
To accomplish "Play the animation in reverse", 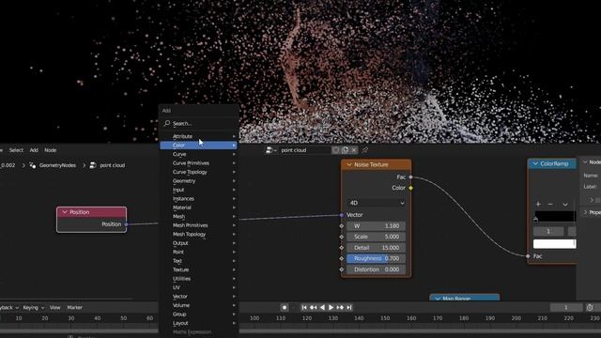I will coord(322,307).
